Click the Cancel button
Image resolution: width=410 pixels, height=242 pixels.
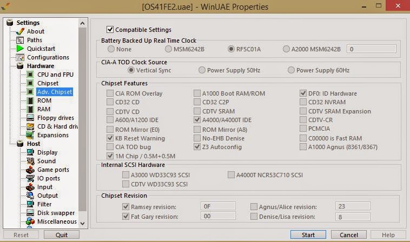tap(349, 234)
